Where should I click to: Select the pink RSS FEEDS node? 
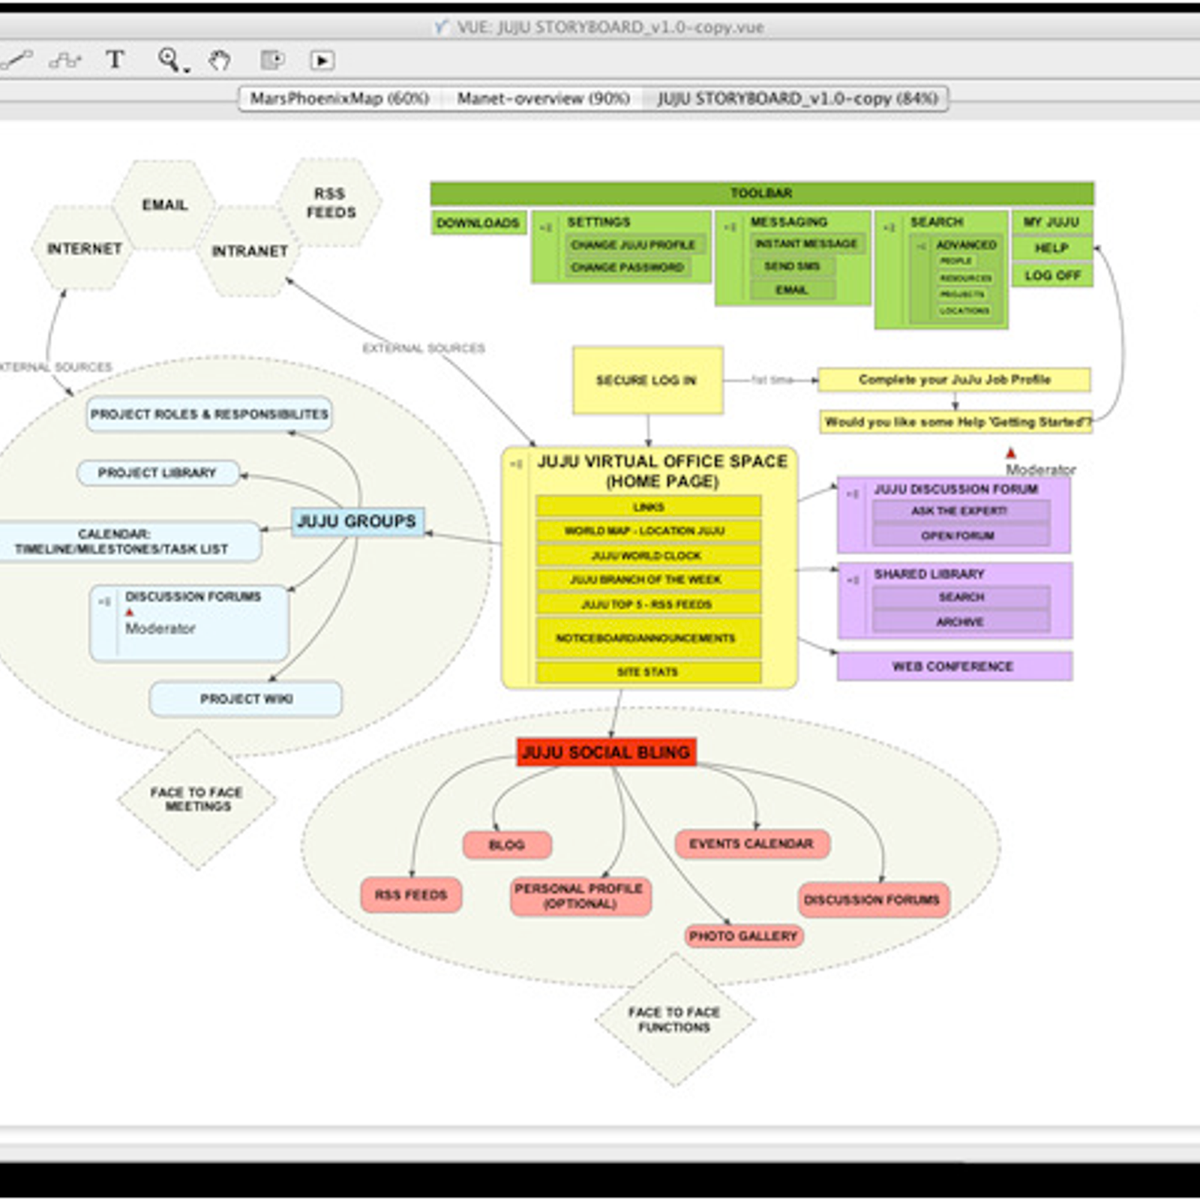tap(411, 895)
